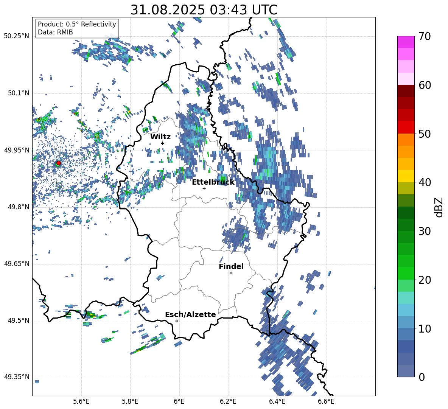
Task: Pick the magenta top colorbar segment
Action: click(406, 42)
